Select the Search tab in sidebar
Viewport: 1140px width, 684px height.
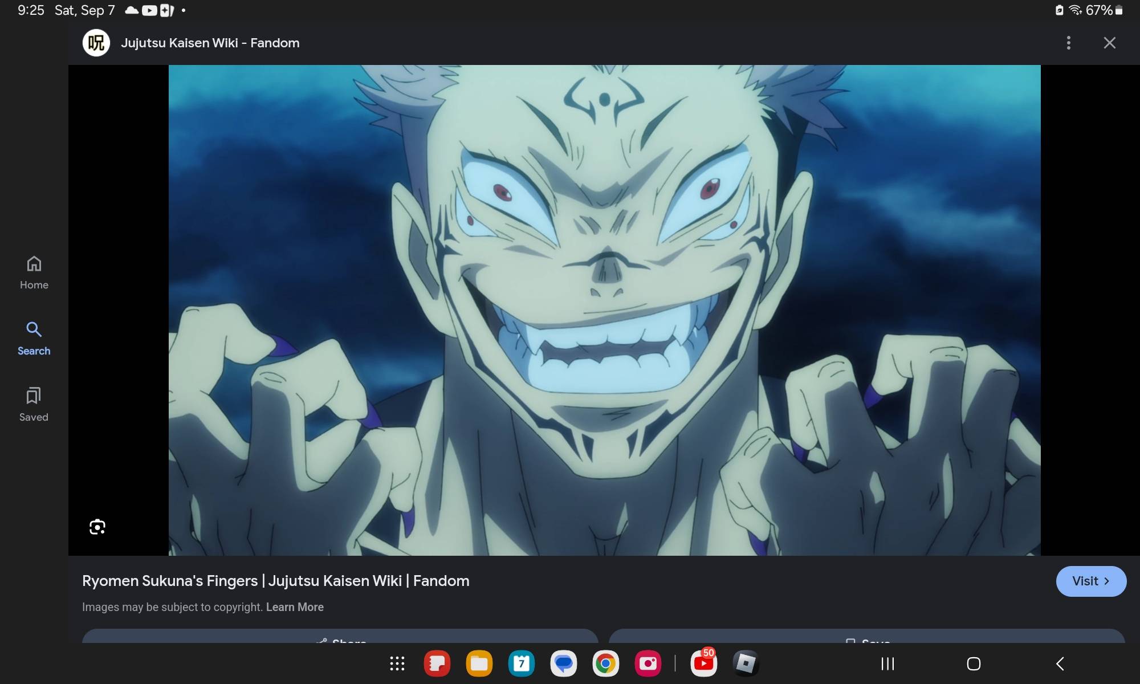tap(34, 339)
